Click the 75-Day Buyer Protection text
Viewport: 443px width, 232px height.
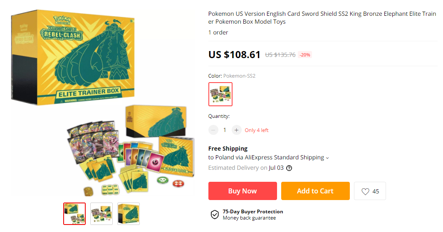point(253,211)
